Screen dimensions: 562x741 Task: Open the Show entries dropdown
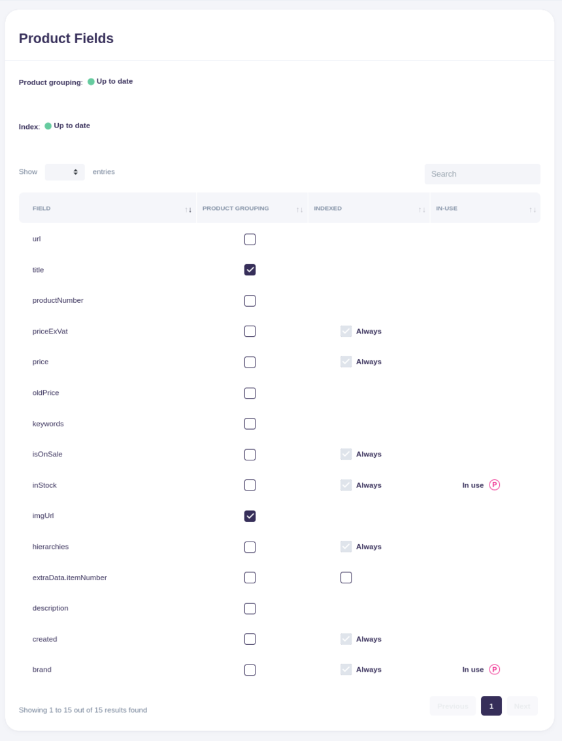65,172
